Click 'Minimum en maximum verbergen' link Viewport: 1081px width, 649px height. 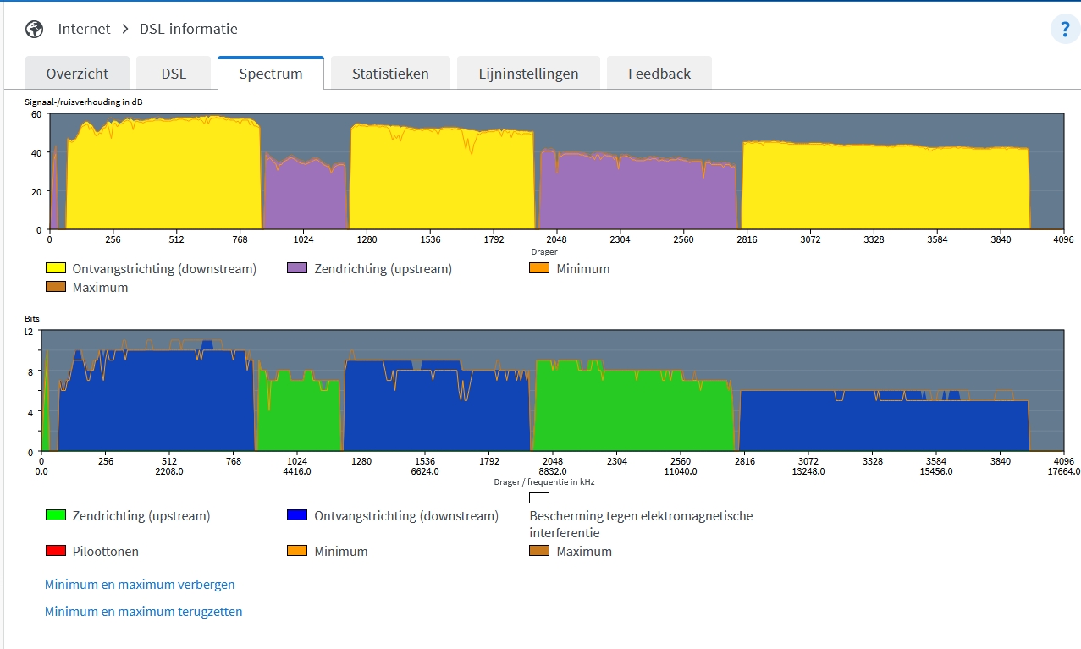140,585
